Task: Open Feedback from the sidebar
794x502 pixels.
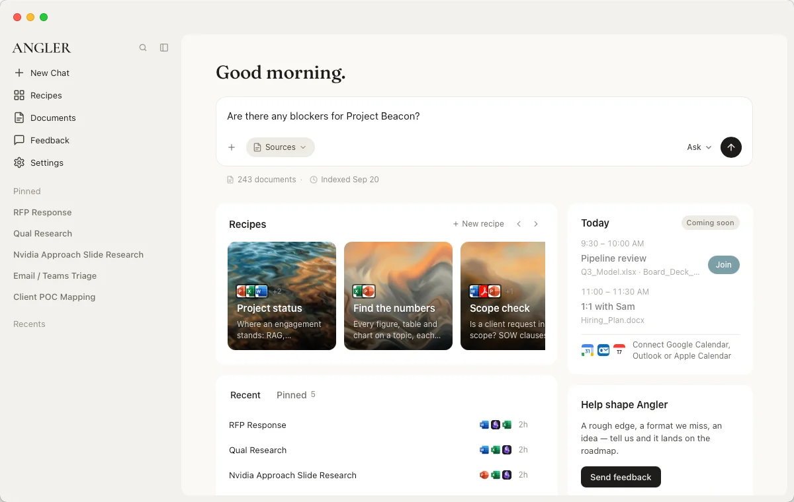Action: [x=42, y=140]
